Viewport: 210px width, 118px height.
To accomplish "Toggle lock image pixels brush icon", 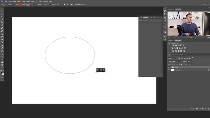I will pyautogui.click(x=174, y=64).
